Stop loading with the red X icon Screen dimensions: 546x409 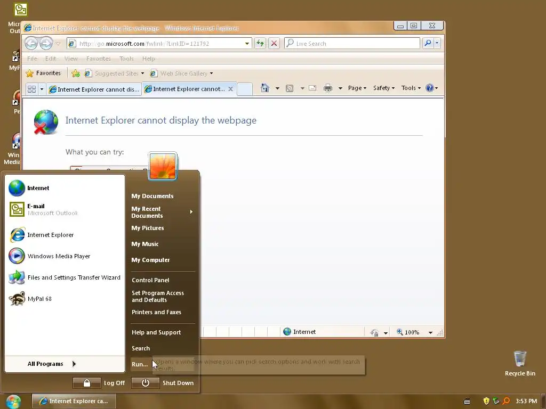coord(274,43)
